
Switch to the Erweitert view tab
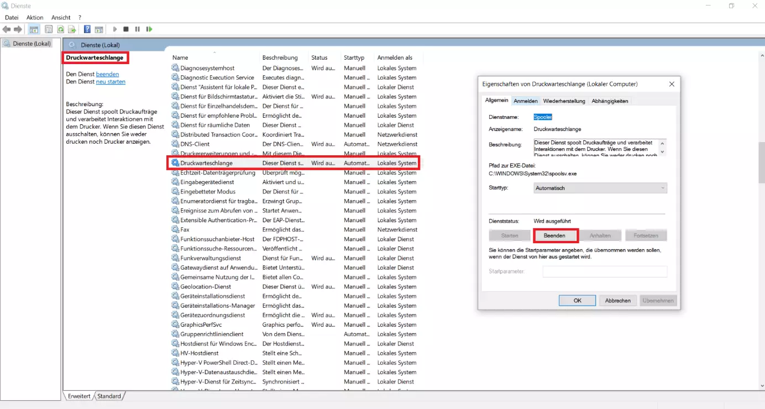[x=80, y=396]
